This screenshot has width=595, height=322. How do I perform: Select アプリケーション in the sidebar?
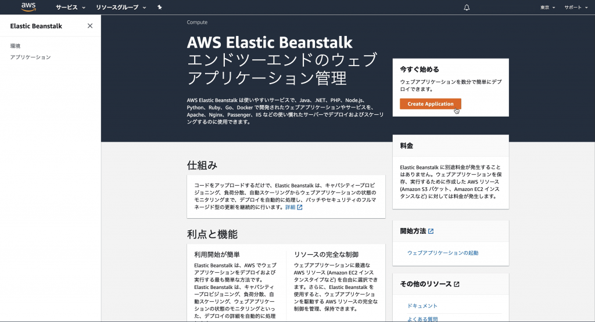point(30,57)
